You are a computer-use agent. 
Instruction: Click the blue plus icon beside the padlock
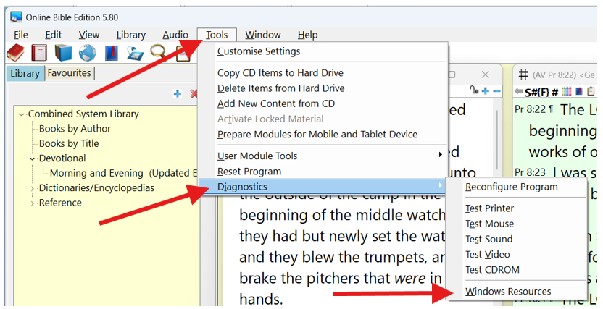[486, 91]
